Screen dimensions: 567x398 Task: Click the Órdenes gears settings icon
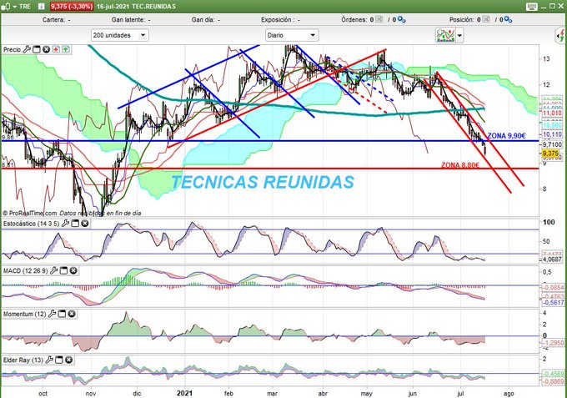coord(401,19)
